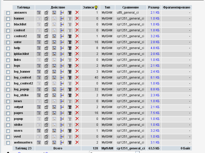Viewport: 205px width, 153px height.
Task: Click search icon in context2 row
Action: (54, 36)
